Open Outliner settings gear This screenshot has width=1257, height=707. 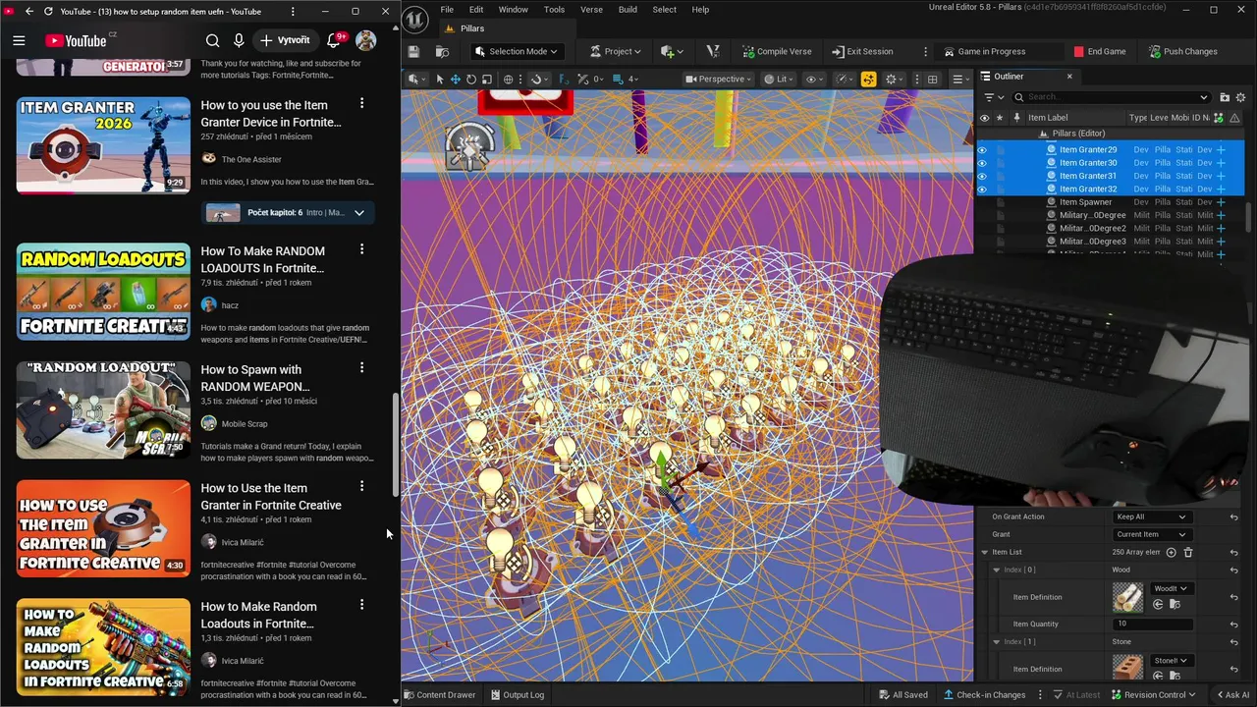coord(1240,97)
